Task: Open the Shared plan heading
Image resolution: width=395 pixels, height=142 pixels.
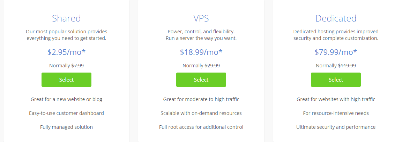Action: pyautogui.click(x=66, y=18)
